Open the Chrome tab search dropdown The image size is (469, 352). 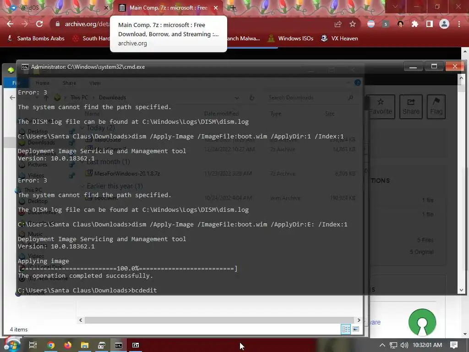click(395, 6)
